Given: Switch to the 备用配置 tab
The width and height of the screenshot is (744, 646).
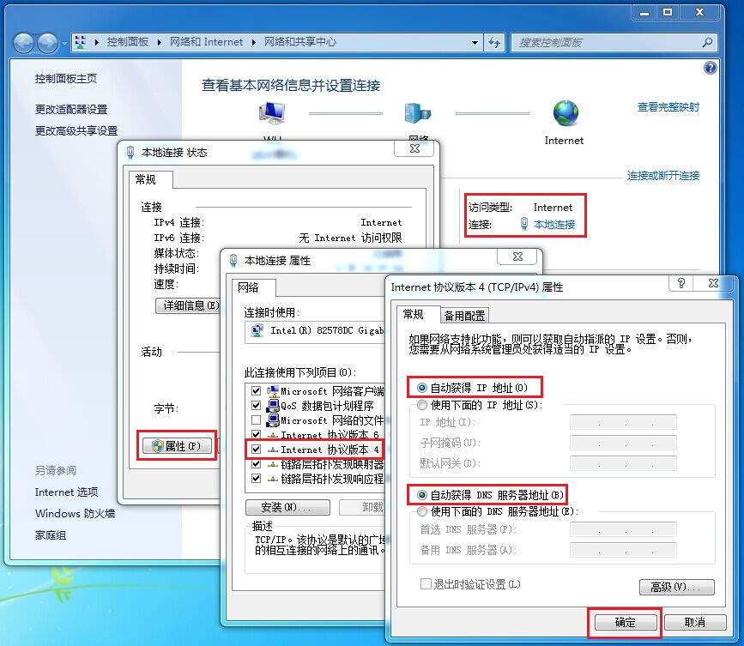Looking at the screenshot, I should point(464,315).
